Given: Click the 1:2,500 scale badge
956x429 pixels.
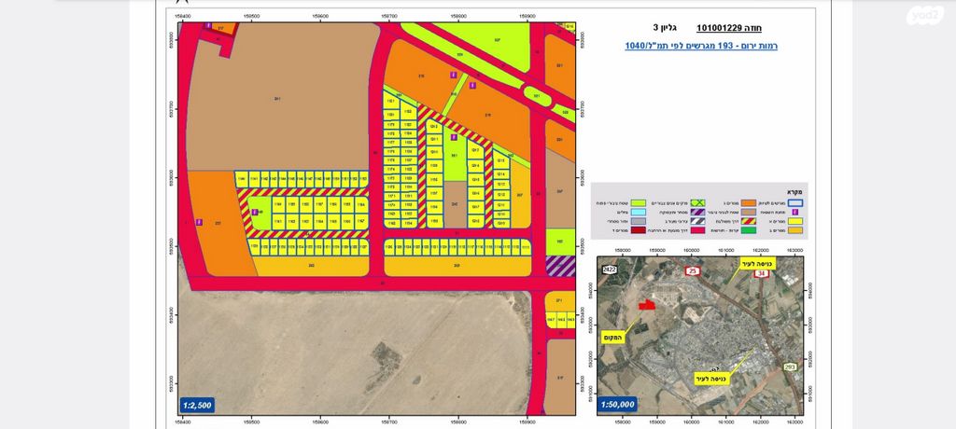Looking at the screenshot, I should 198,405.
